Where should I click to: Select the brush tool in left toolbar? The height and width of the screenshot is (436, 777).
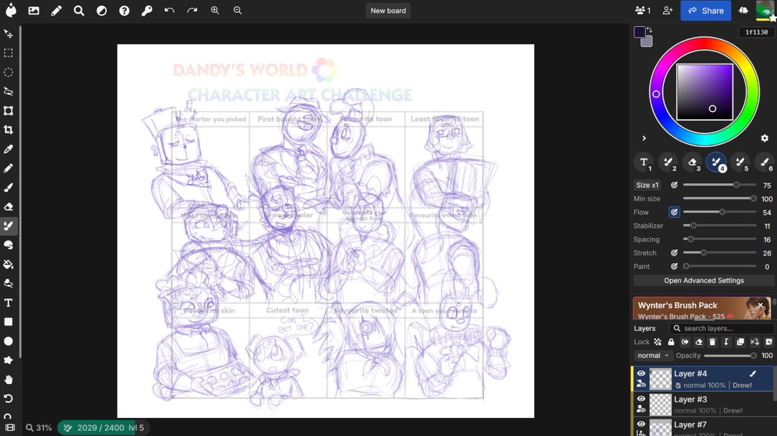click(x=8, y=188)
